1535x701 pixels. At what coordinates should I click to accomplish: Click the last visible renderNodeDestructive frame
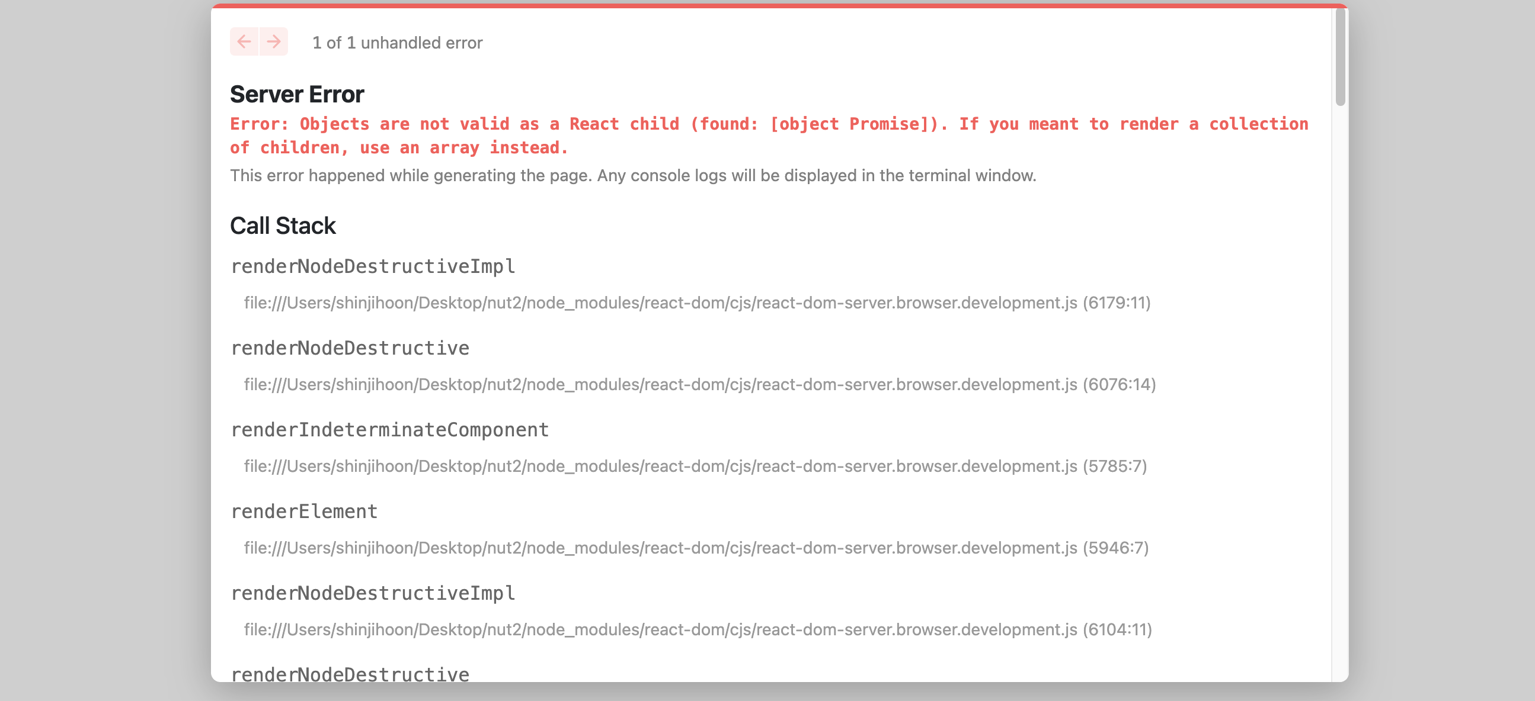tap(350, 674)
